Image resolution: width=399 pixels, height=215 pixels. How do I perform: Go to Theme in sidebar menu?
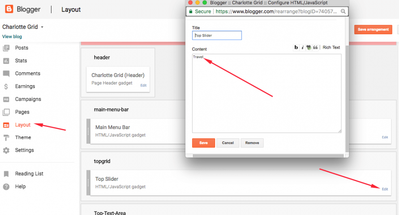(x=23, y=137)
